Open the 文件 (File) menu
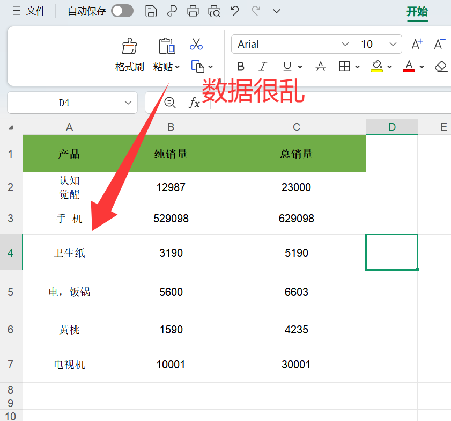Viewport: 451px width, 421px height. point(30,11)
